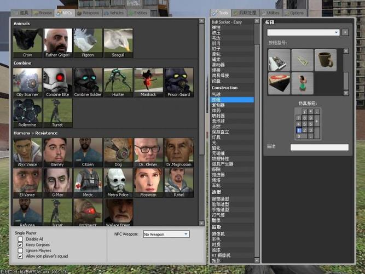Select the Hunter NPC
This screenshot has height=274, width=365.
tap(118, 83)
